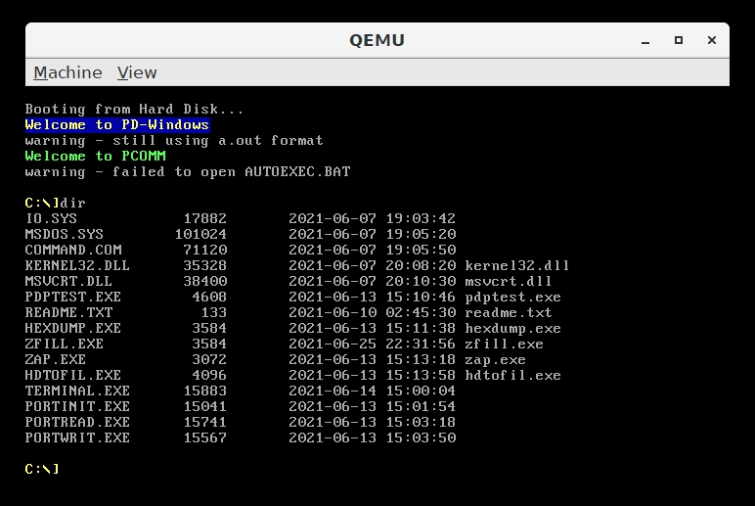
Task: Click the file size 38400
Action: [x=205, y=282]
